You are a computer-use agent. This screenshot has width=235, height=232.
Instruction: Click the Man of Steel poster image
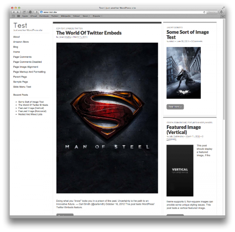click(107, 118)
